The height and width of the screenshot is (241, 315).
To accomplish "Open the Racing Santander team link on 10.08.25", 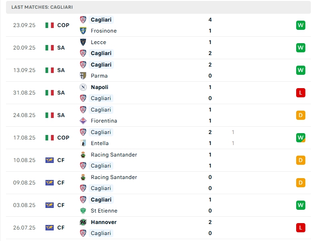I will tap(114, 155).
